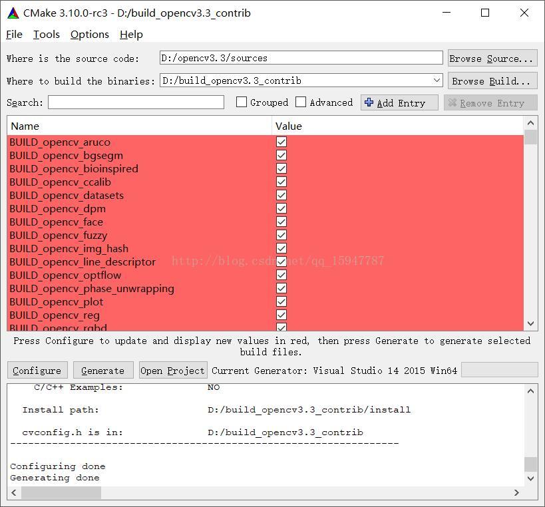Toggle the BUILD_opencv_bioinspired checkbox
Viewport: 545px width, 507px height.
point(281,168)
